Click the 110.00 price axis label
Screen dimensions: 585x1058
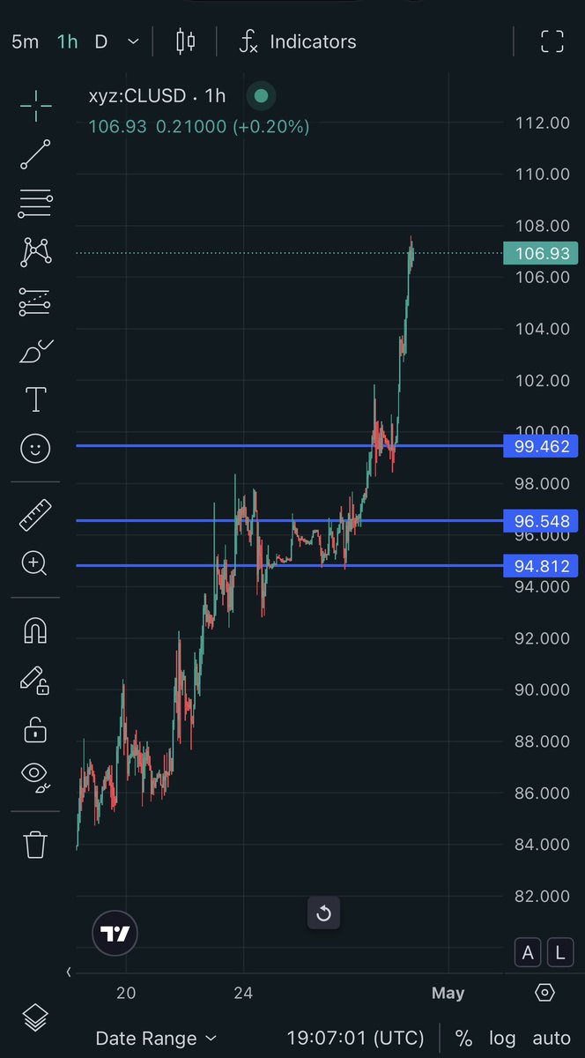click(541, 174)
